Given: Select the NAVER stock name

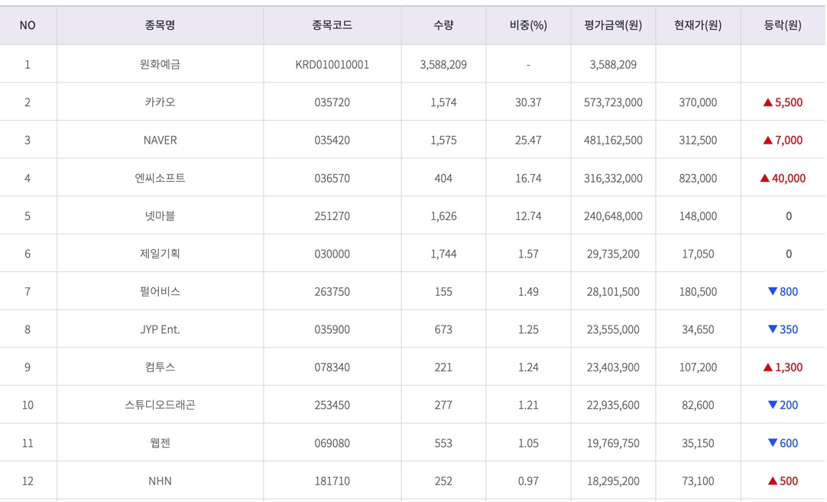Looking at the screenshot, I should pos(160,141).
